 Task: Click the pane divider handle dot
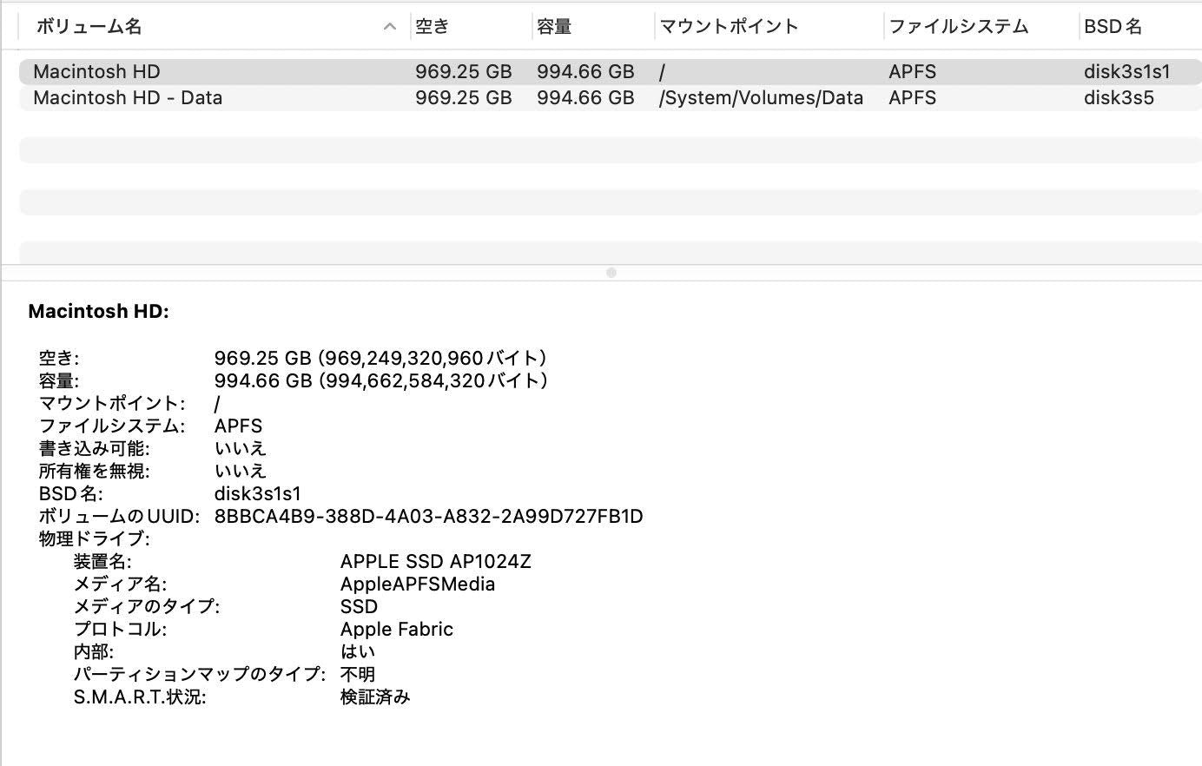coord(611,271)
